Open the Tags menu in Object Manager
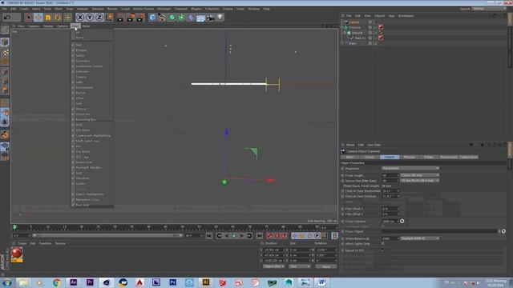 [391, 16]
